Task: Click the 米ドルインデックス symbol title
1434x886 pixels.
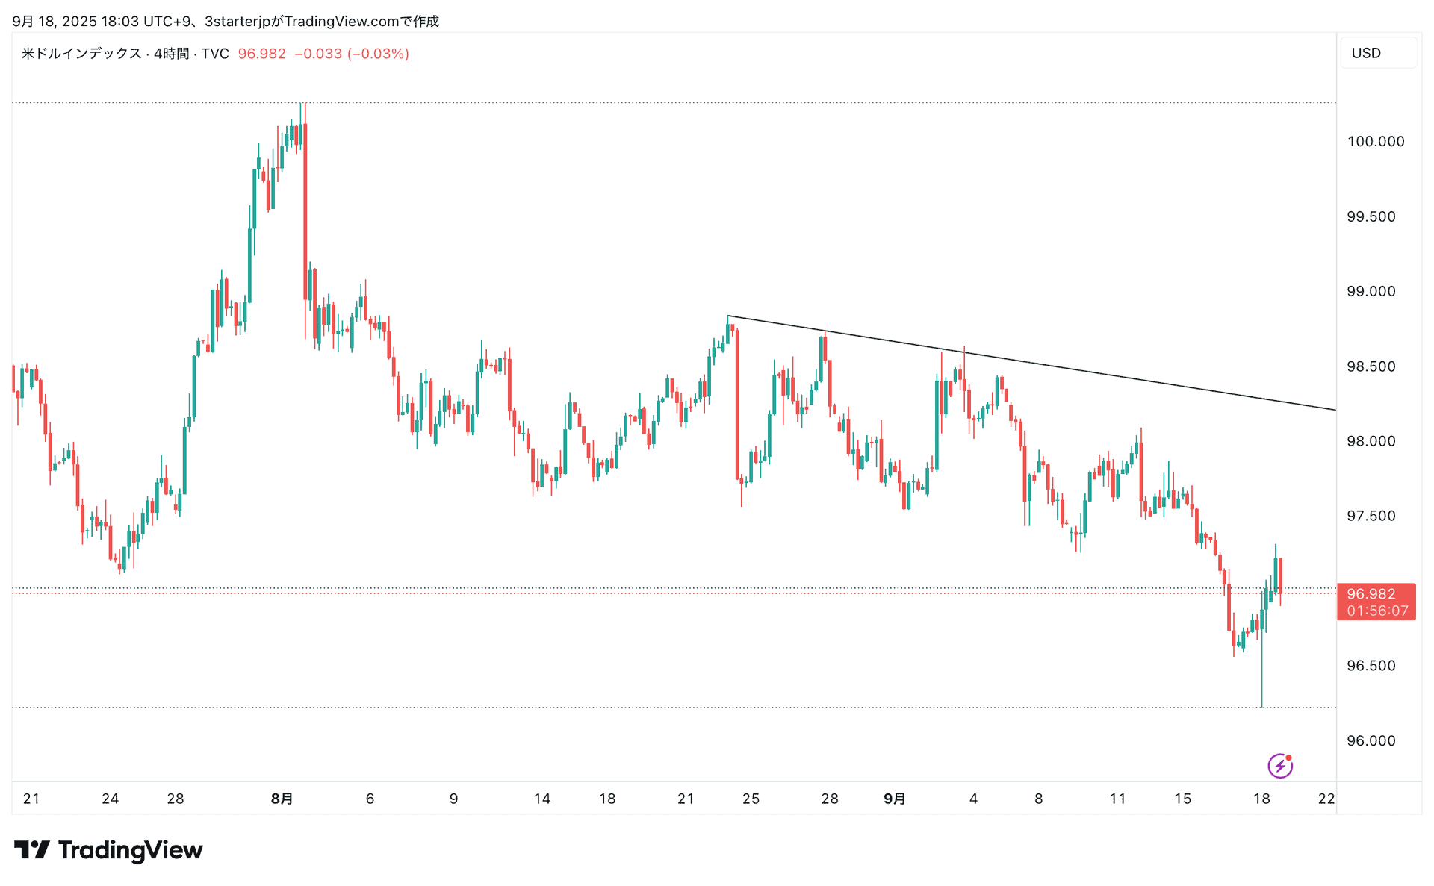Action: click(x=81, y=54)
